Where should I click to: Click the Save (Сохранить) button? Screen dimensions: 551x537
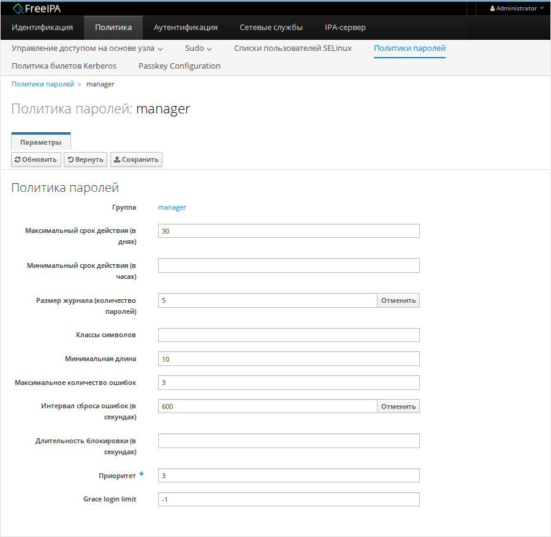[x=136, y=159]
